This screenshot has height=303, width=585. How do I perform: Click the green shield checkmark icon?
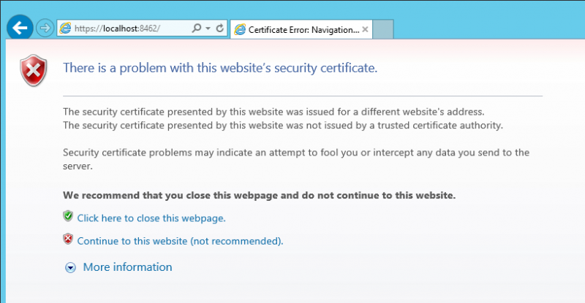pyautogui.click(x=68, y=216)
